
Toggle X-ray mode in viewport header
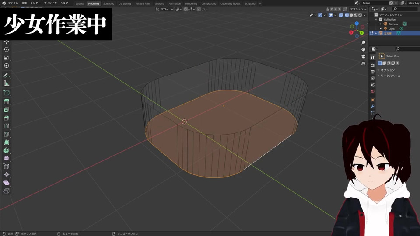tap(341, 15)
